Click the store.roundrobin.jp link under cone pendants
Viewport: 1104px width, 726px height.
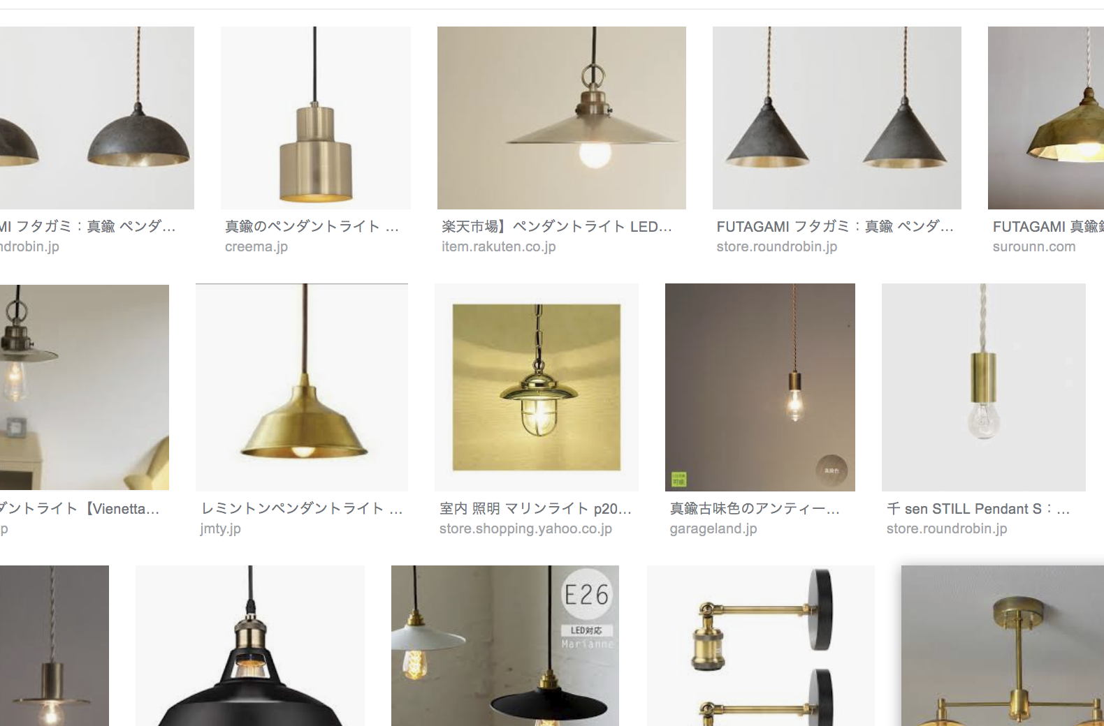[776, 246]
